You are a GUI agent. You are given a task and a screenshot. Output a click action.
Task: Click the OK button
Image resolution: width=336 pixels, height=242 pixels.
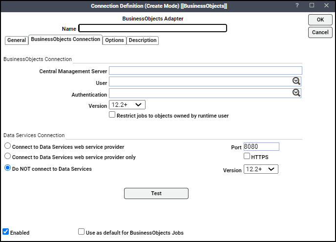click(320, 20)
